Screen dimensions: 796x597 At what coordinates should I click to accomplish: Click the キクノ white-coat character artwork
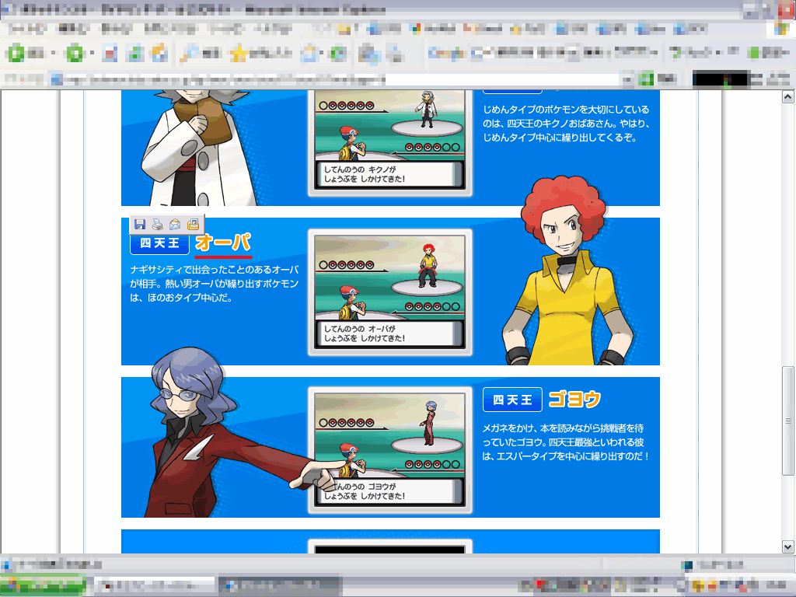click(x=198, y=148)
